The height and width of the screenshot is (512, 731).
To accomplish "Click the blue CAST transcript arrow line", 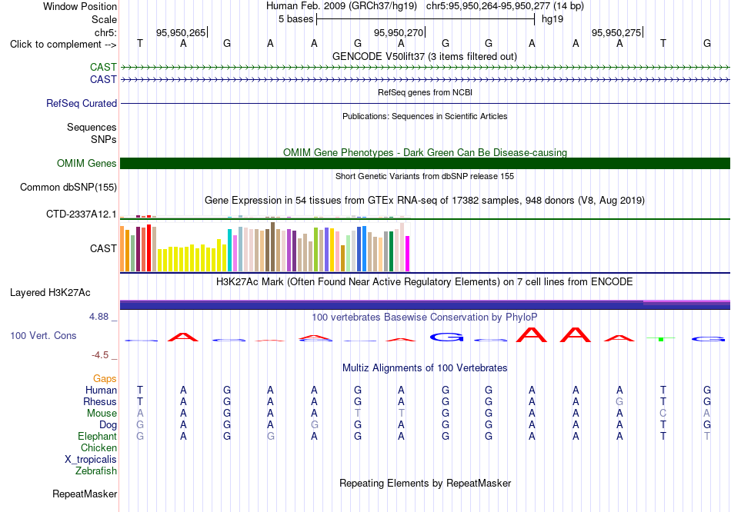I will tap(425, 80).
